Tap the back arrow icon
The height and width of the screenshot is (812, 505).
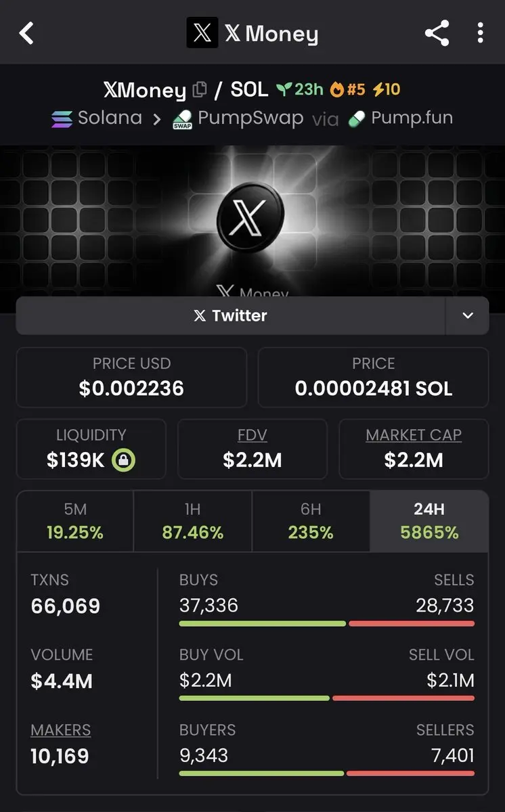[26, 33]
